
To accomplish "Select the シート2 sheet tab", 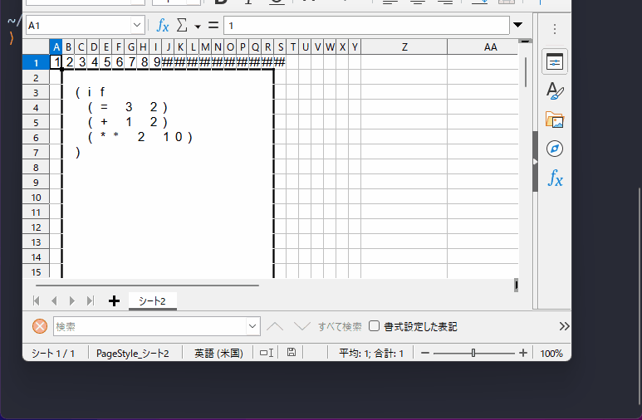I will point(152,301).
